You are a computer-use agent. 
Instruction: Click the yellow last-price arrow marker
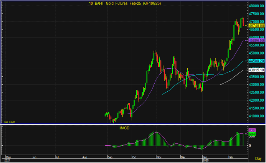point(246,26)
